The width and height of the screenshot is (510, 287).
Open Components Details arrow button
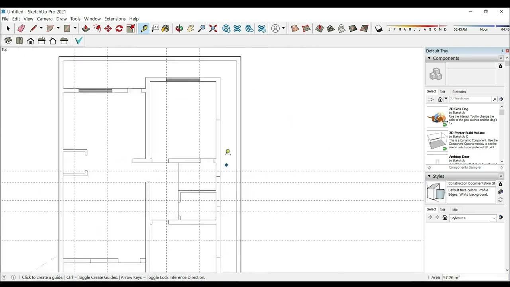point(501,99)
